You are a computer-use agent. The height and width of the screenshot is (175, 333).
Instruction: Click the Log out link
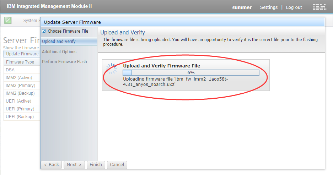294,7
